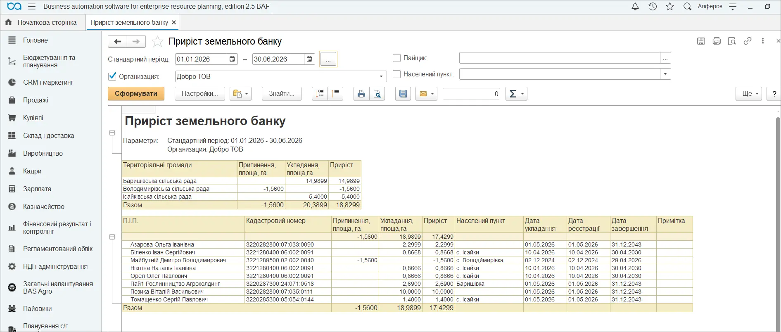781x332 pixels.
Task: Expand the Организация dropdown list
Action: [381, 76]
